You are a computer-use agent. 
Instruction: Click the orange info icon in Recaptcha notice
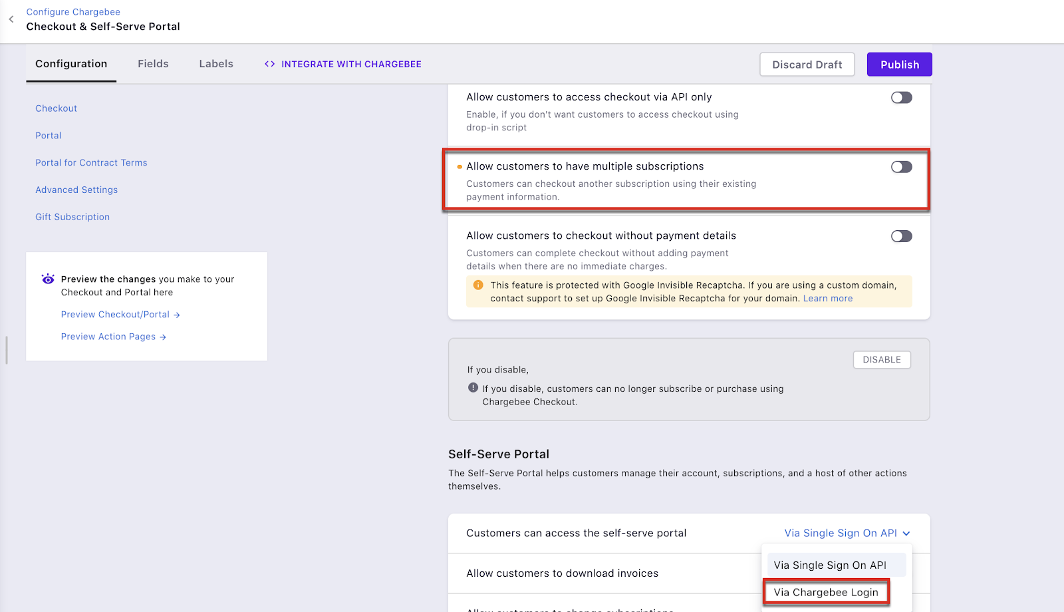pos(478,285)
